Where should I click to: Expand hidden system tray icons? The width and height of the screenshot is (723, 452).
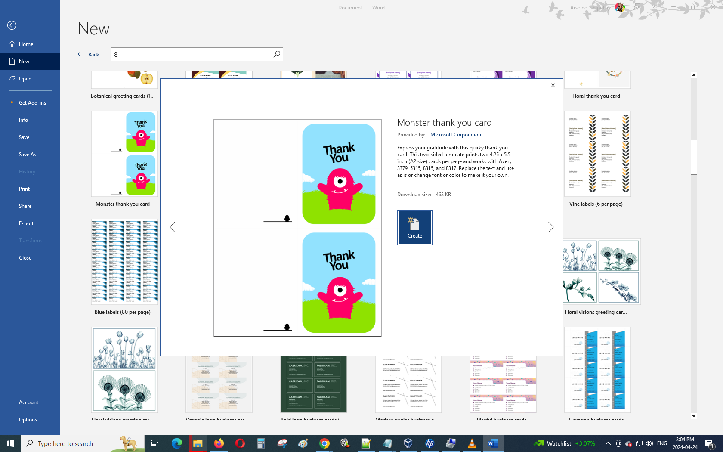pyautogui.click(x=608, y=443)
